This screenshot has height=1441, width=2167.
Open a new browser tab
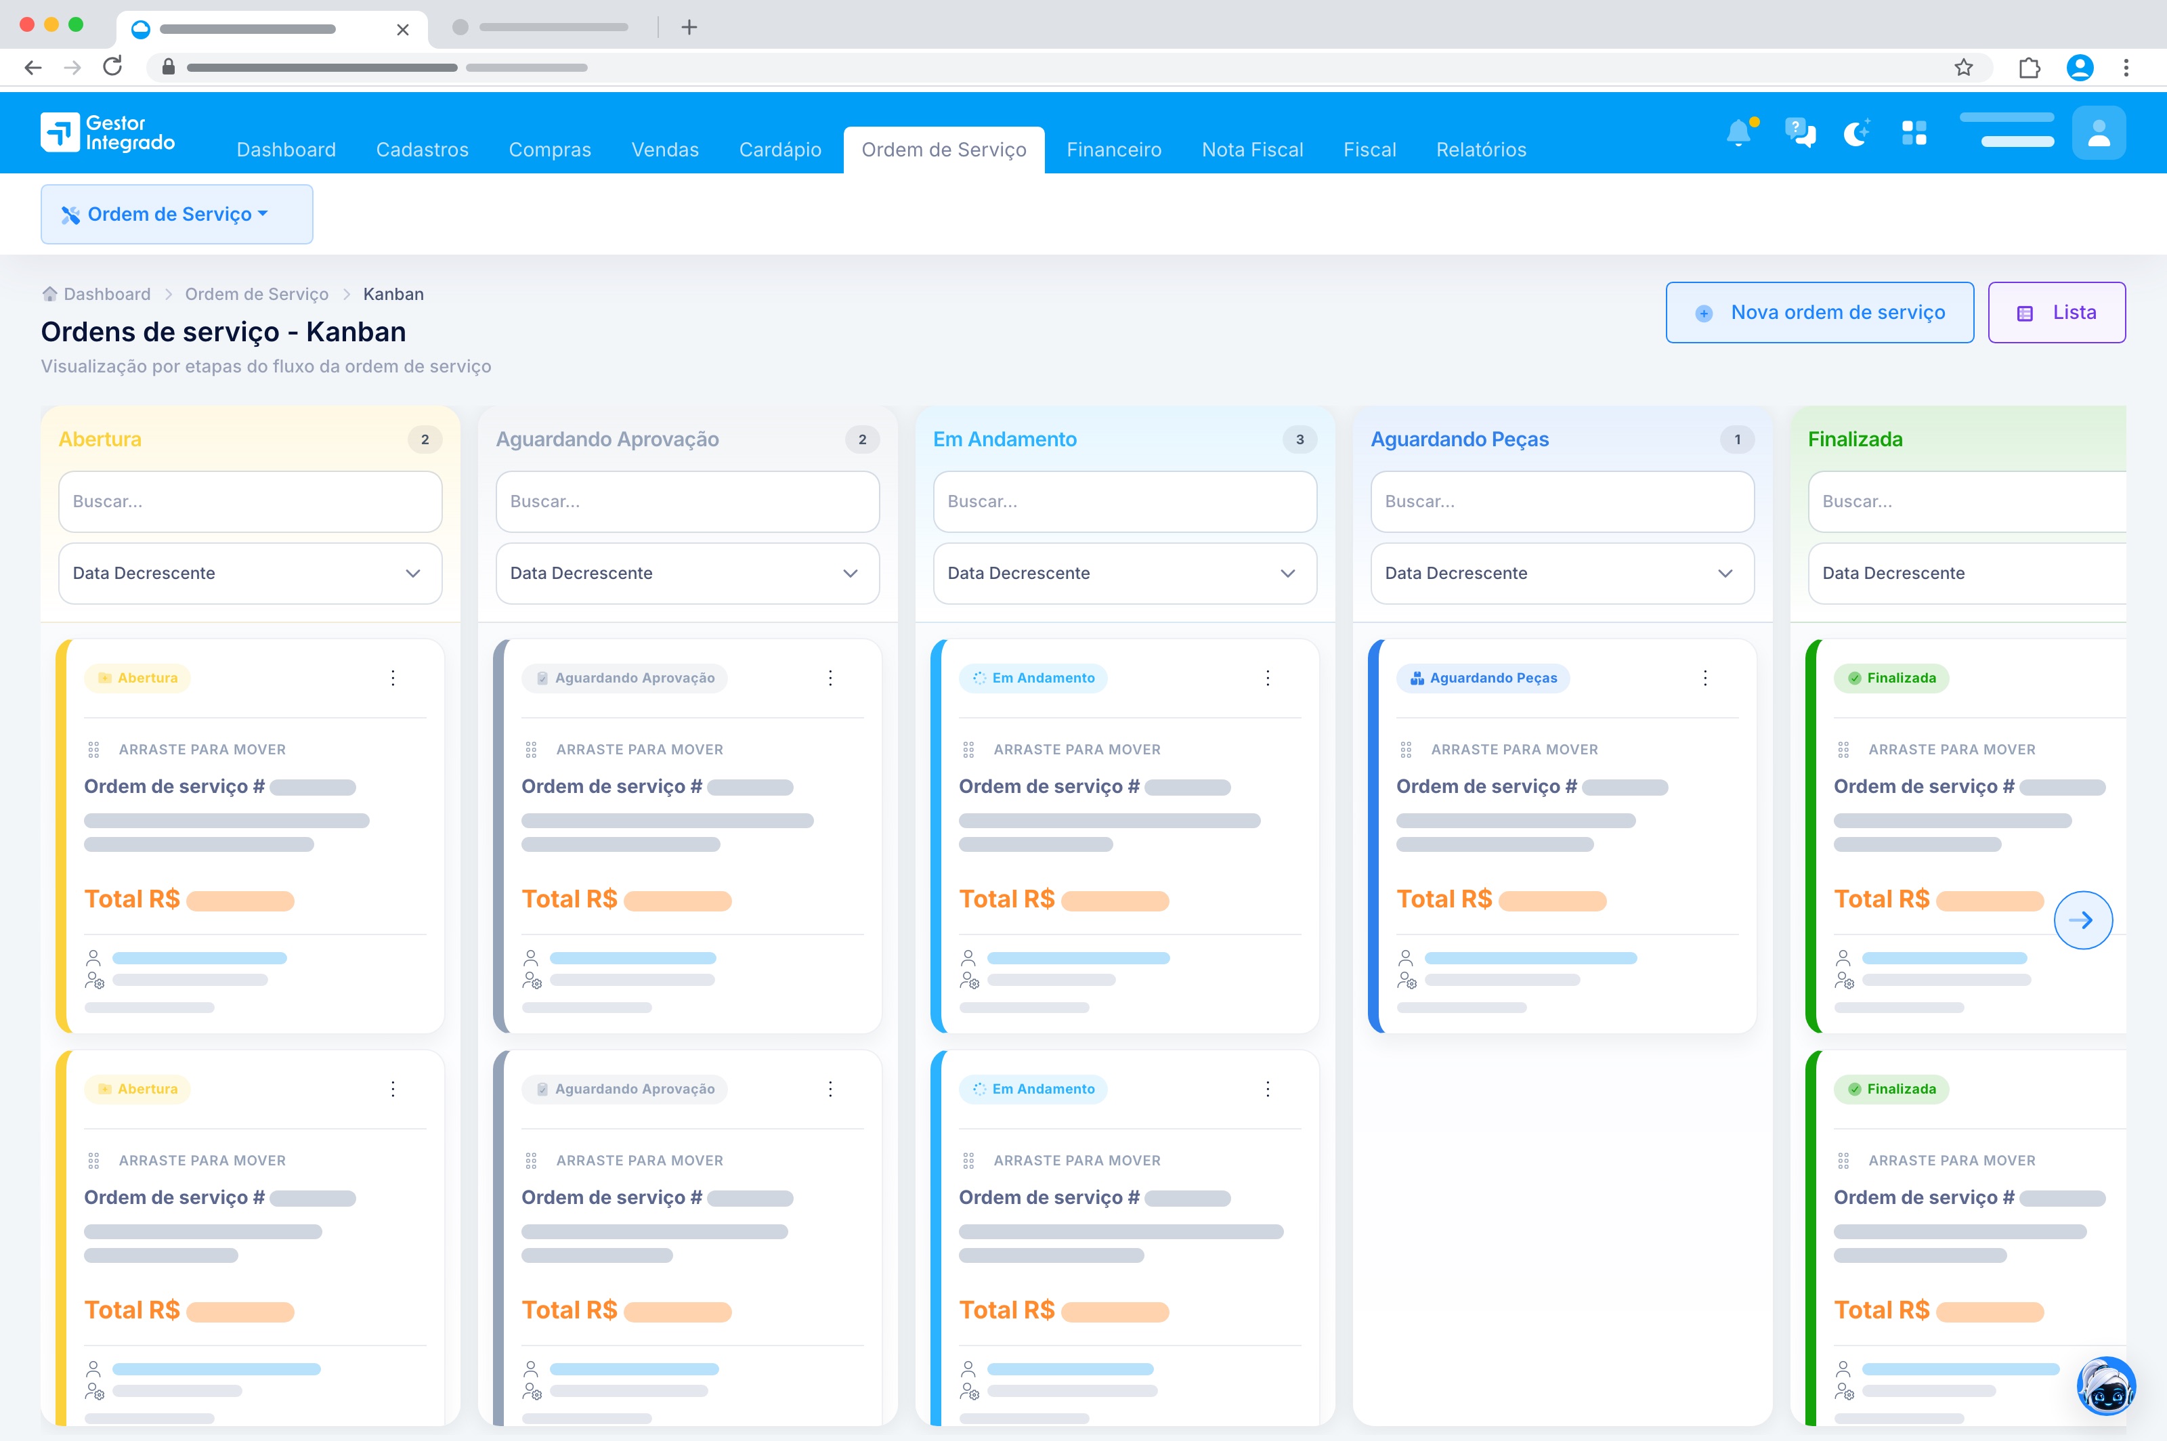pyautogui.click(x=689, y=28)
